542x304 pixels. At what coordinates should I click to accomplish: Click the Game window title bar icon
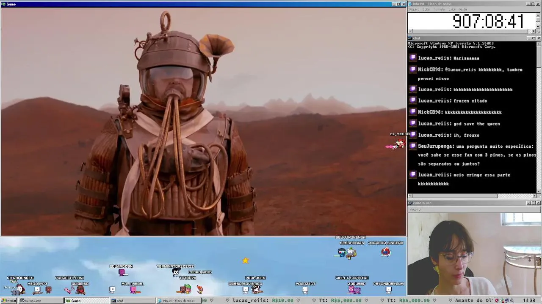tap(3, 4)
